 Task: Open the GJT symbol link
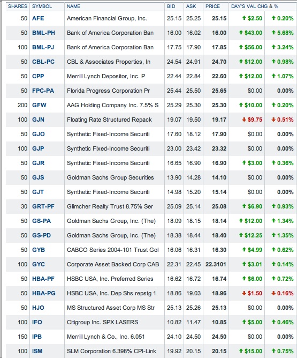tap(38, 192)
